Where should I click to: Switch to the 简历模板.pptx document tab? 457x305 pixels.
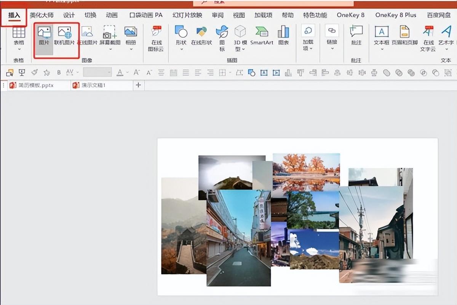(x=35, y=85)
